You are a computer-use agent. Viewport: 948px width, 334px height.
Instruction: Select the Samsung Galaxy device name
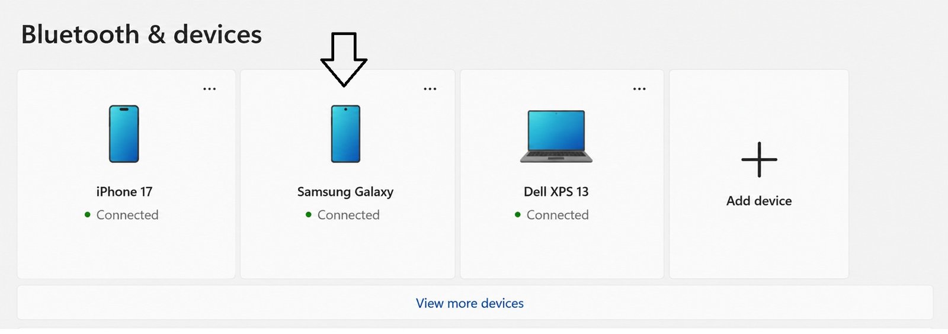(345, 192)
